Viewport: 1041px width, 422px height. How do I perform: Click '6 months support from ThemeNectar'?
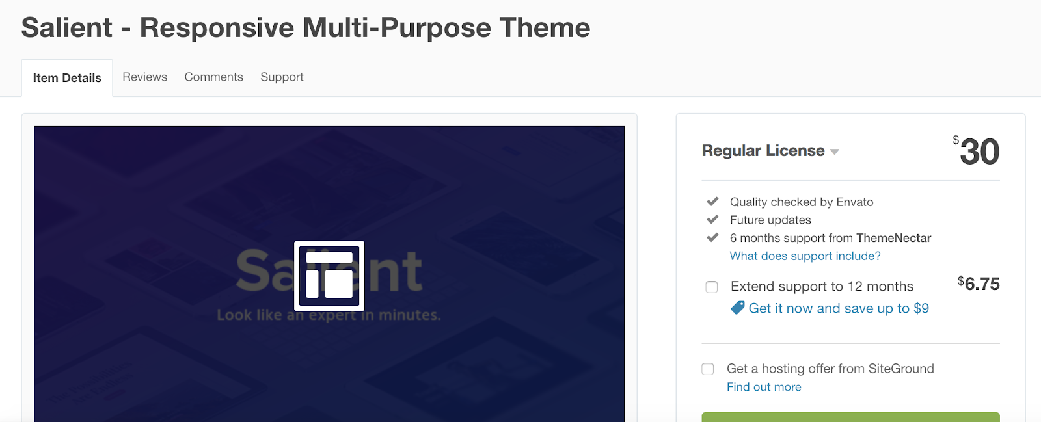[830, 238]
